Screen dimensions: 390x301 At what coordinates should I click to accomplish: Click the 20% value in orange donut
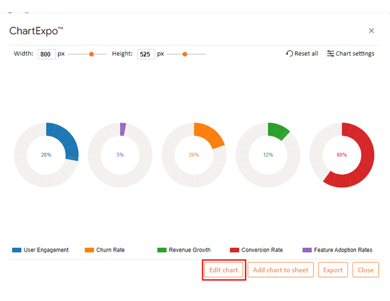coord(194,155)
